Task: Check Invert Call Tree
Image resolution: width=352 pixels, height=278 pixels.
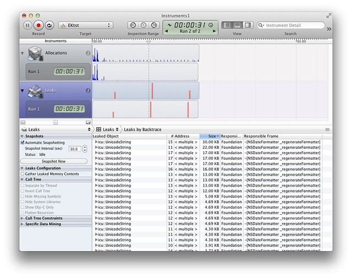Action: (23, 191)
